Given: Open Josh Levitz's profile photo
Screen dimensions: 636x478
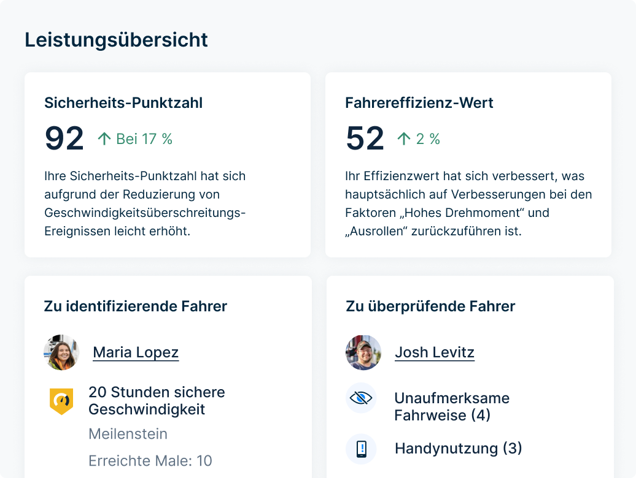Looking at the screenshot, I should [363, 352].
